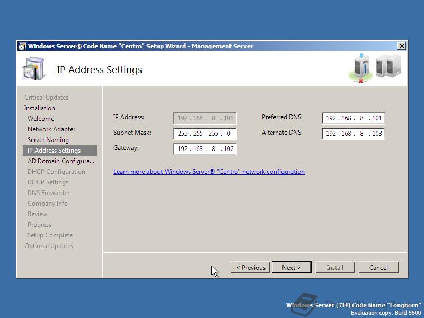Image resolution: width=424 pixels, height=318 pixels.
Task: Open the AD Domain Configuration step
Action: [61, 161]
